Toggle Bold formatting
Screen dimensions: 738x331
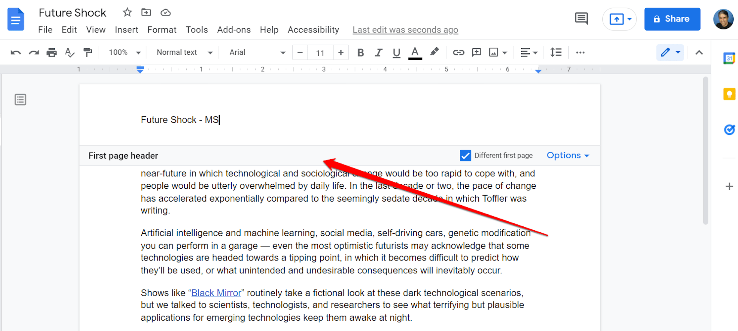click(x=360, y=53)
